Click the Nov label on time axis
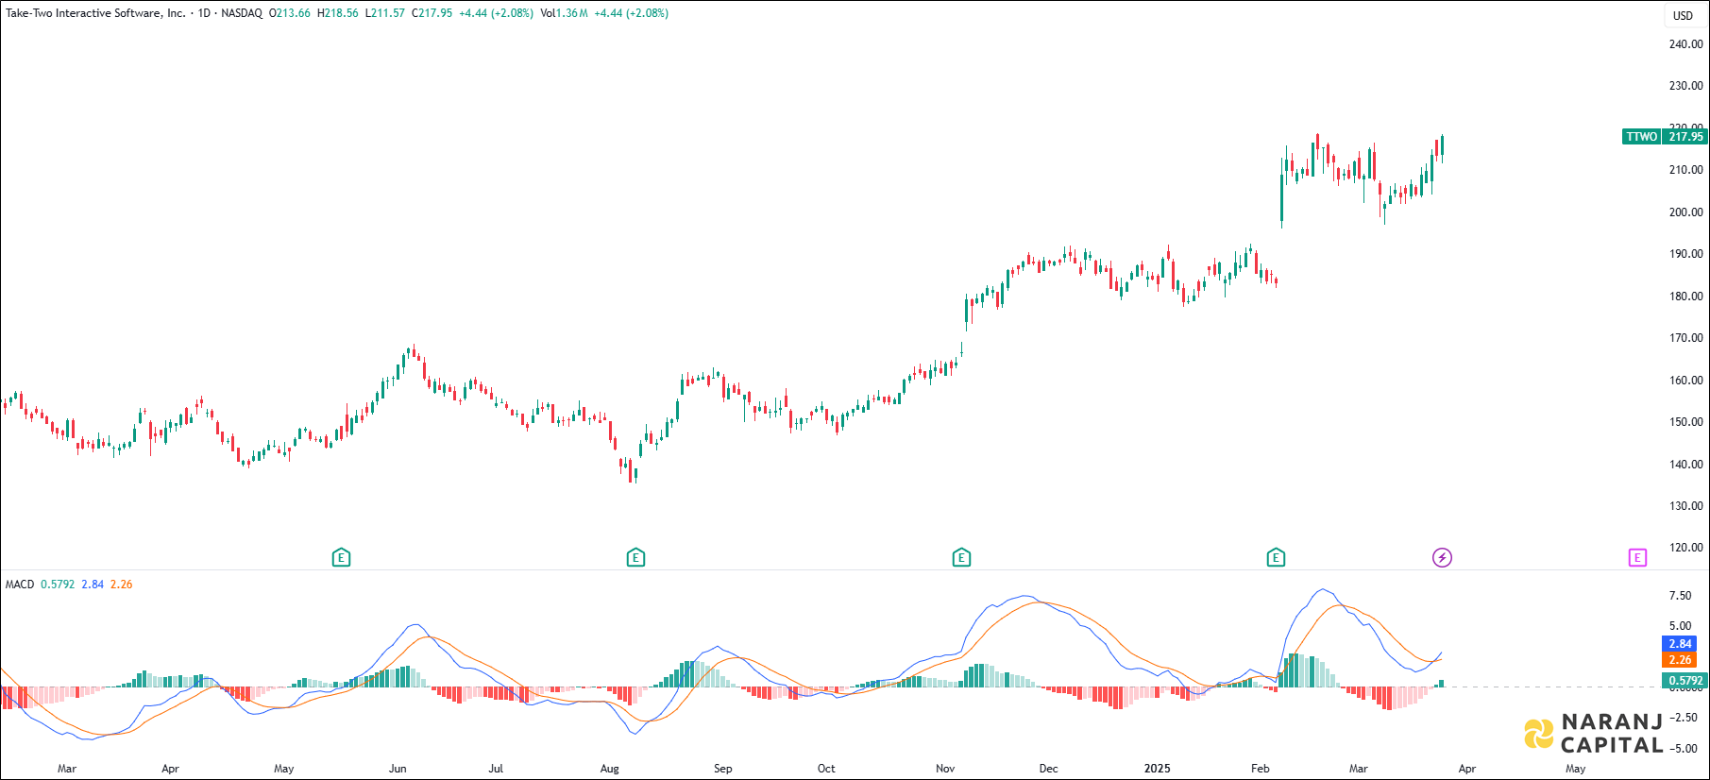 point(945,769)
